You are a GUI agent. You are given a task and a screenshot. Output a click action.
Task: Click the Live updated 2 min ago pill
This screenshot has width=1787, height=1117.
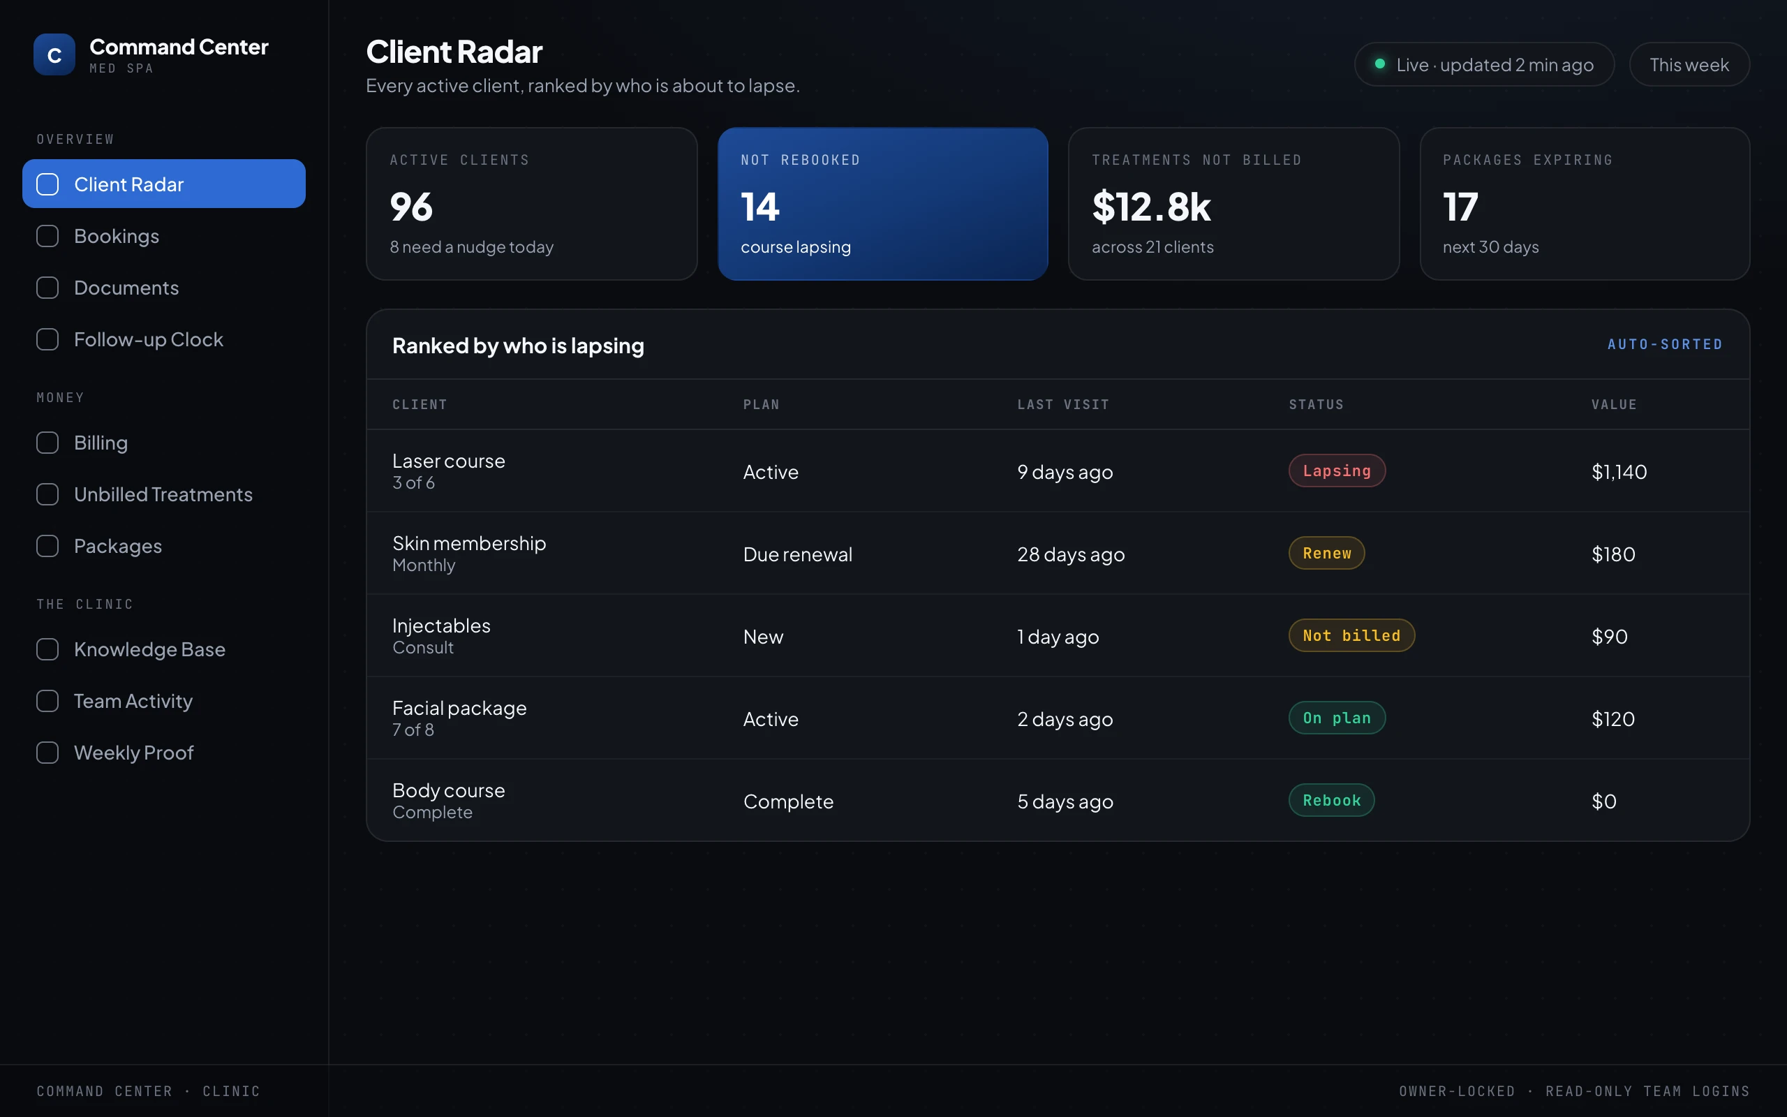click(x=1484, y=64)
